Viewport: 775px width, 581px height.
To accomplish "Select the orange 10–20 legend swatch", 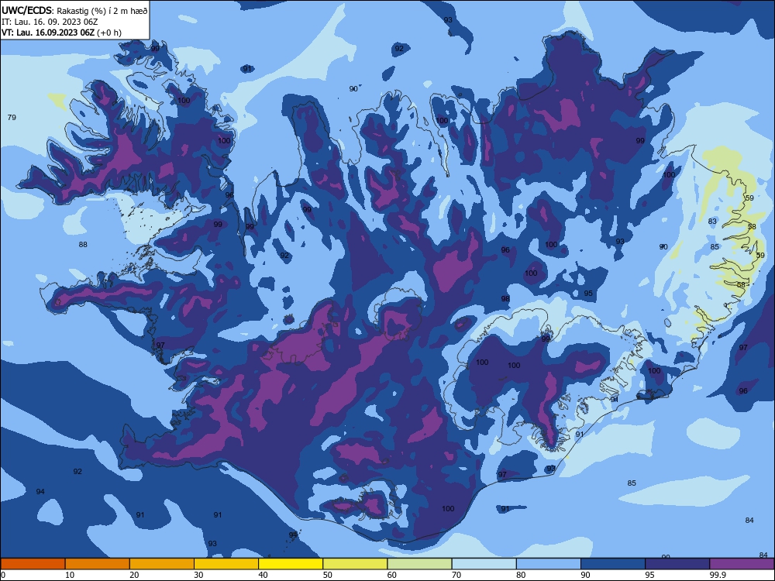I will (98, 564).
